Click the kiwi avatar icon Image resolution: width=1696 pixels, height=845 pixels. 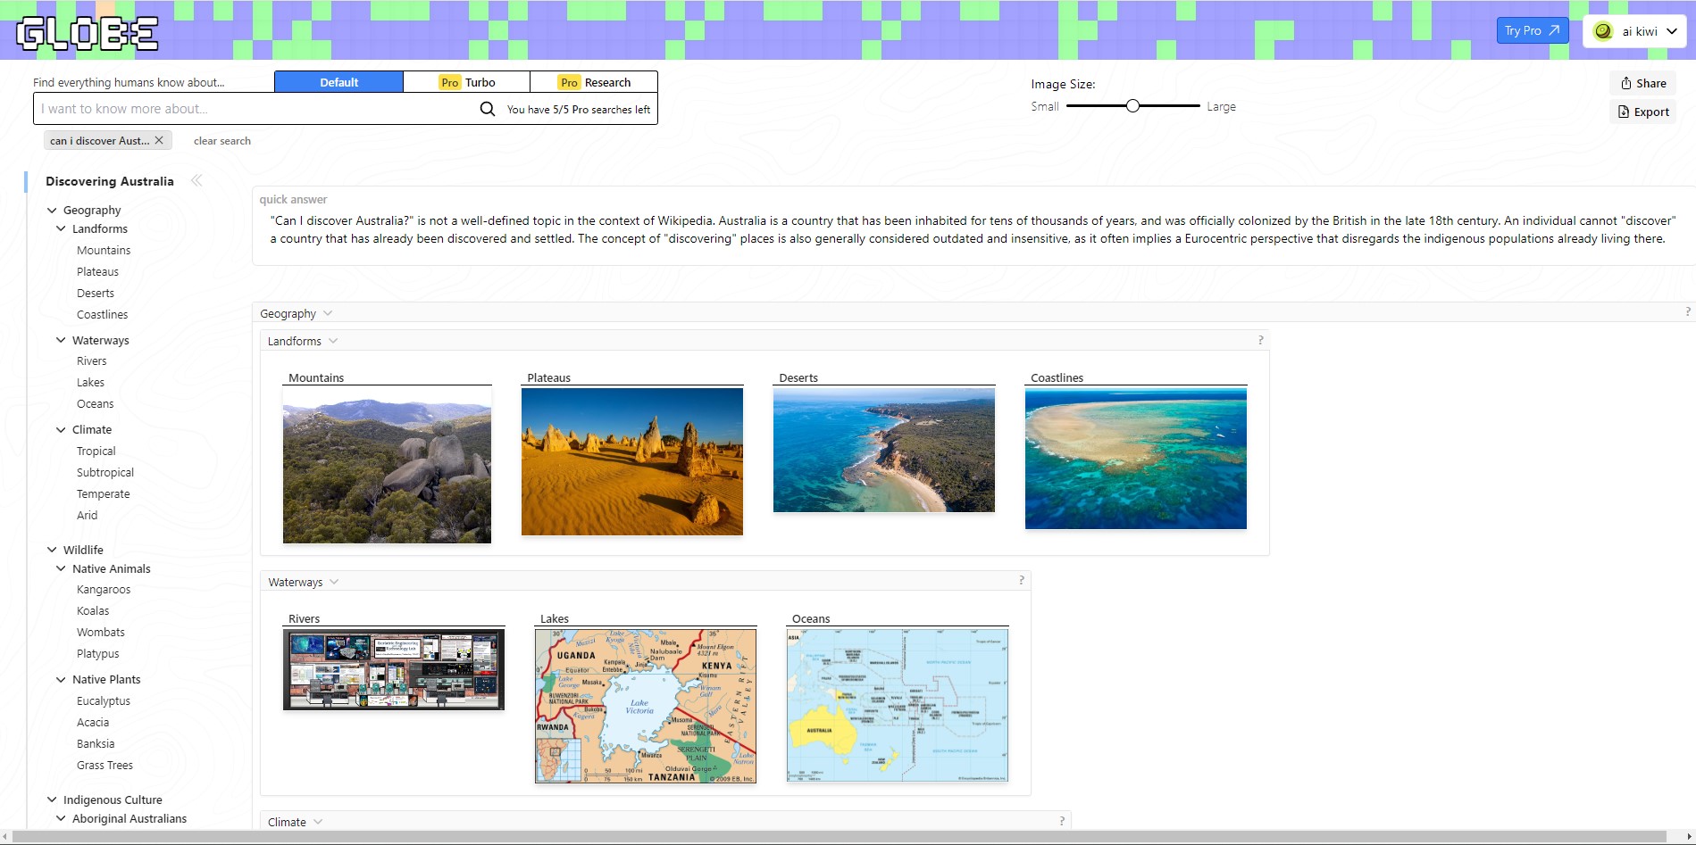click(x=1603, y=31)
